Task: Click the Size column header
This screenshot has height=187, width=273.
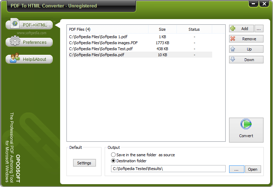Action: tap(162, 29)
